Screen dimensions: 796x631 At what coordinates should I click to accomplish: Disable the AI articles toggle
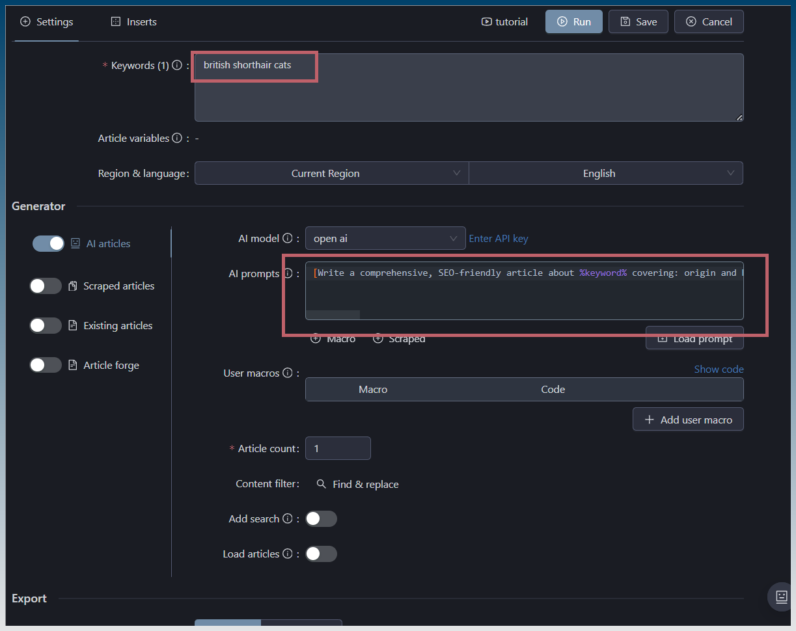pos(48,243)
